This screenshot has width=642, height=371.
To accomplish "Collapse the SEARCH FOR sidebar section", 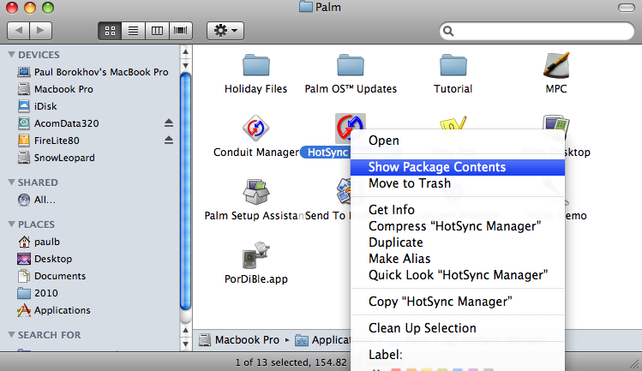I will point(11,334).
